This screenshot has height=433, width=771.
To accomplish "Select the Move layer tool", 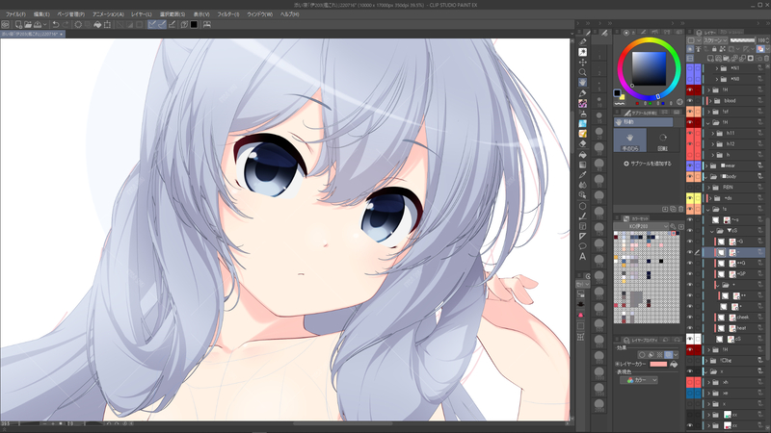I will point(583,63).
